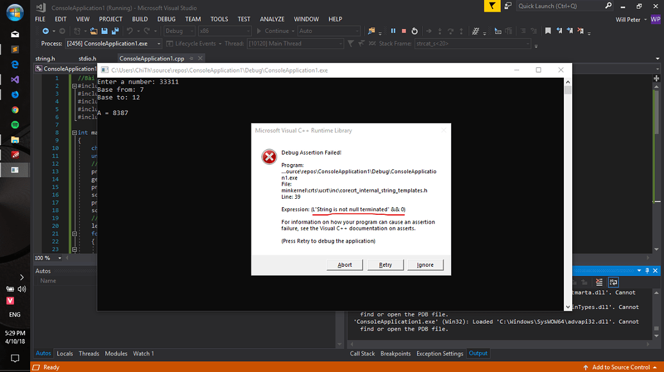The image size is (664, 372).
Task: Save the current file with disk icon
Action: [105, 31]
